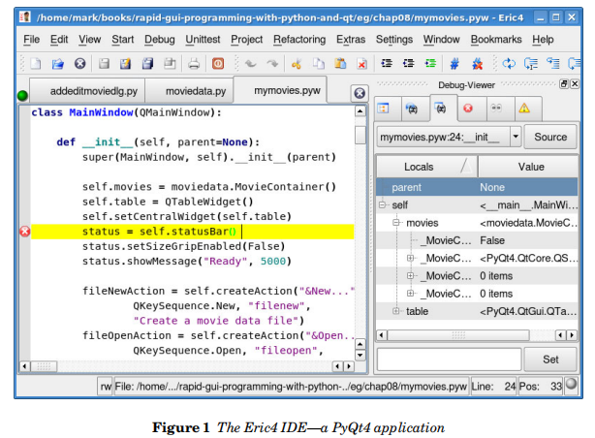The width and height of the screenshot is (595, 438).
Task: Open the Bookmarks menu
Action: [x=496, y=40]
